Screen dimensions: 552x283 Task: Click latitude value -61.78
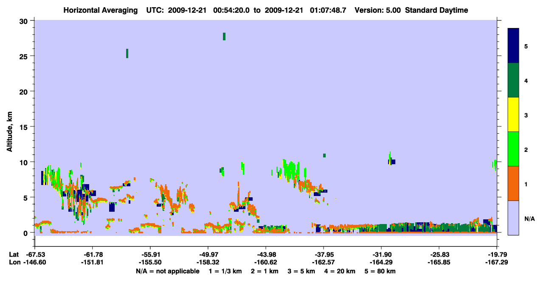pyautogui.click(x=92, y=255)
